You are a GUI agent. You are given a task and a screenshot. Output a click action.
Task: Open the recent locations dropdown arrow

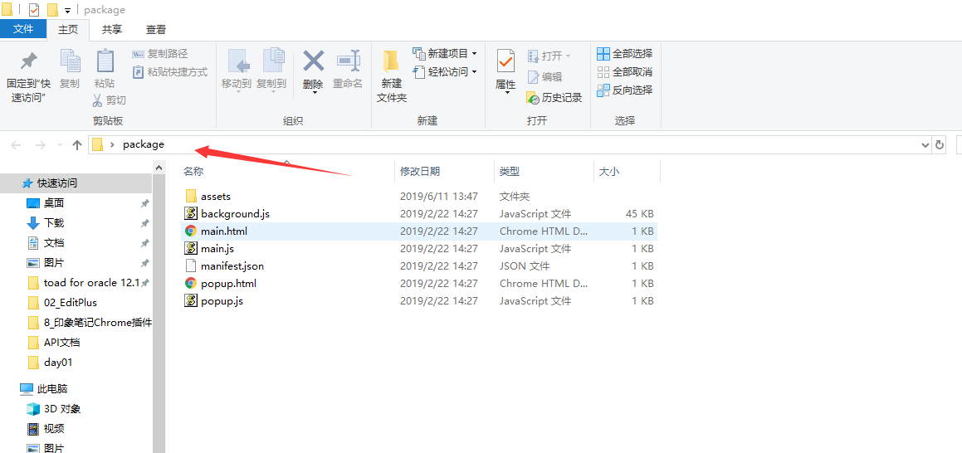pyautogui.click(x=60, y=145)
